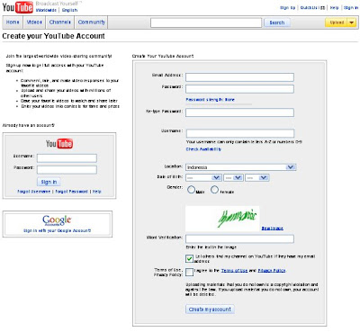Open the third Date of Birth dropdown
Viewport: 360px width, 332px height.
click(257, 178)
